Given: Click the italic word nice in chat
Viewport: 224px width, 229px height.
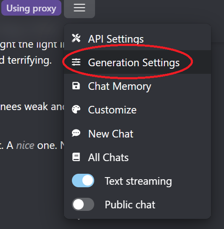Looking at the screenshot, I should 25,145.
